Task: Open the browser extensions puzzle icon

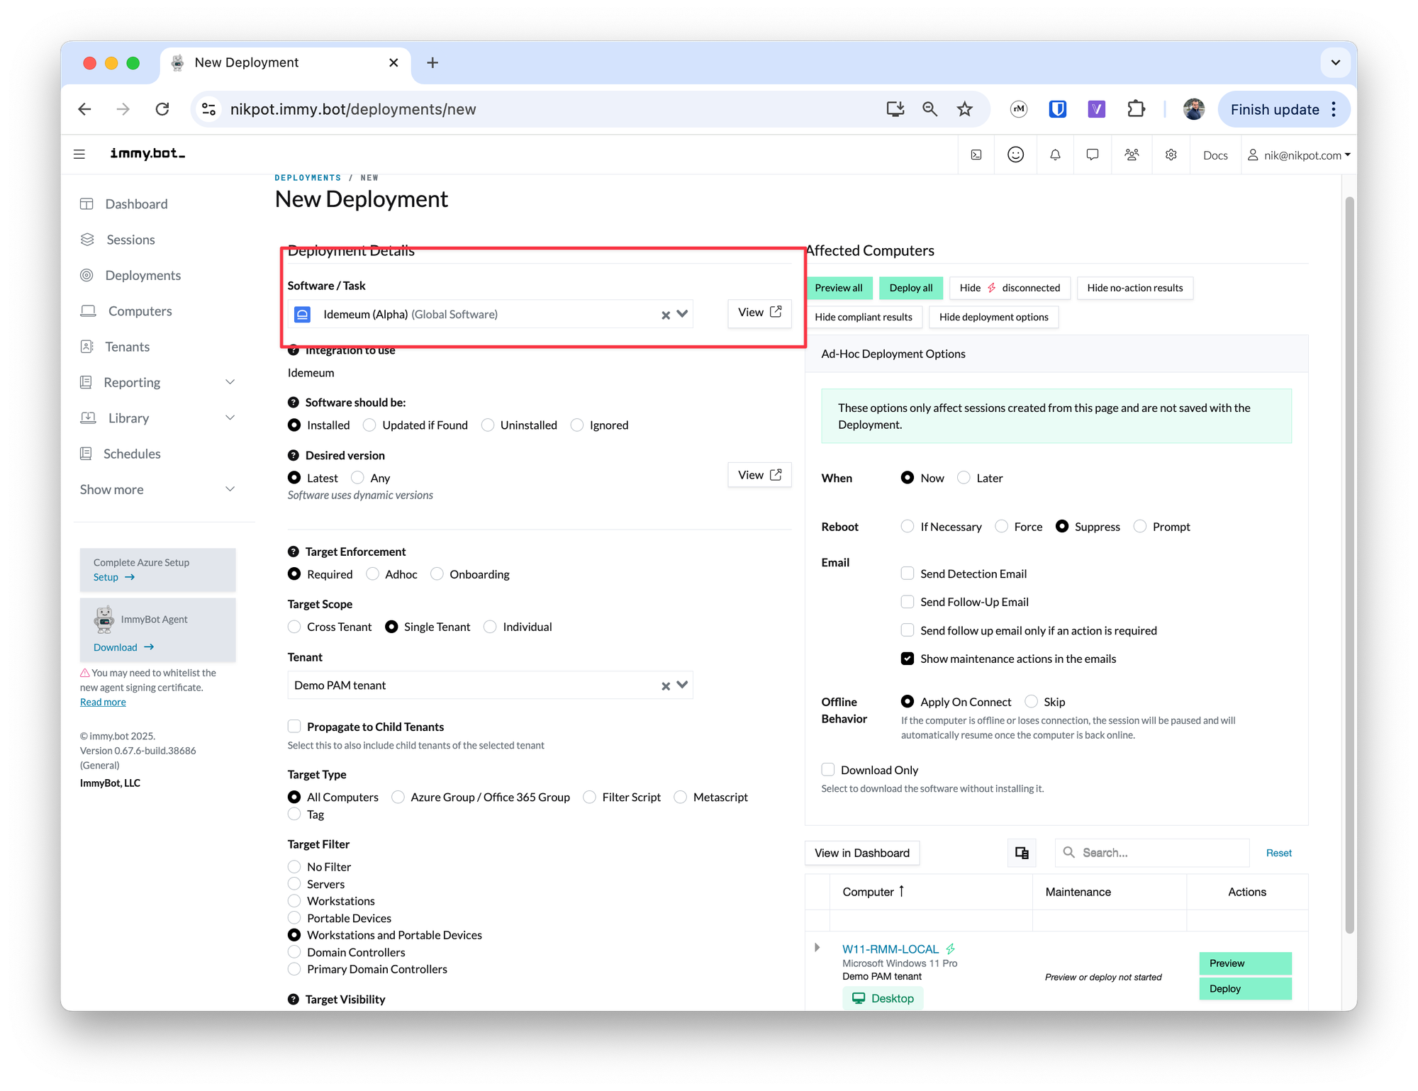Action: [1136, 109]
